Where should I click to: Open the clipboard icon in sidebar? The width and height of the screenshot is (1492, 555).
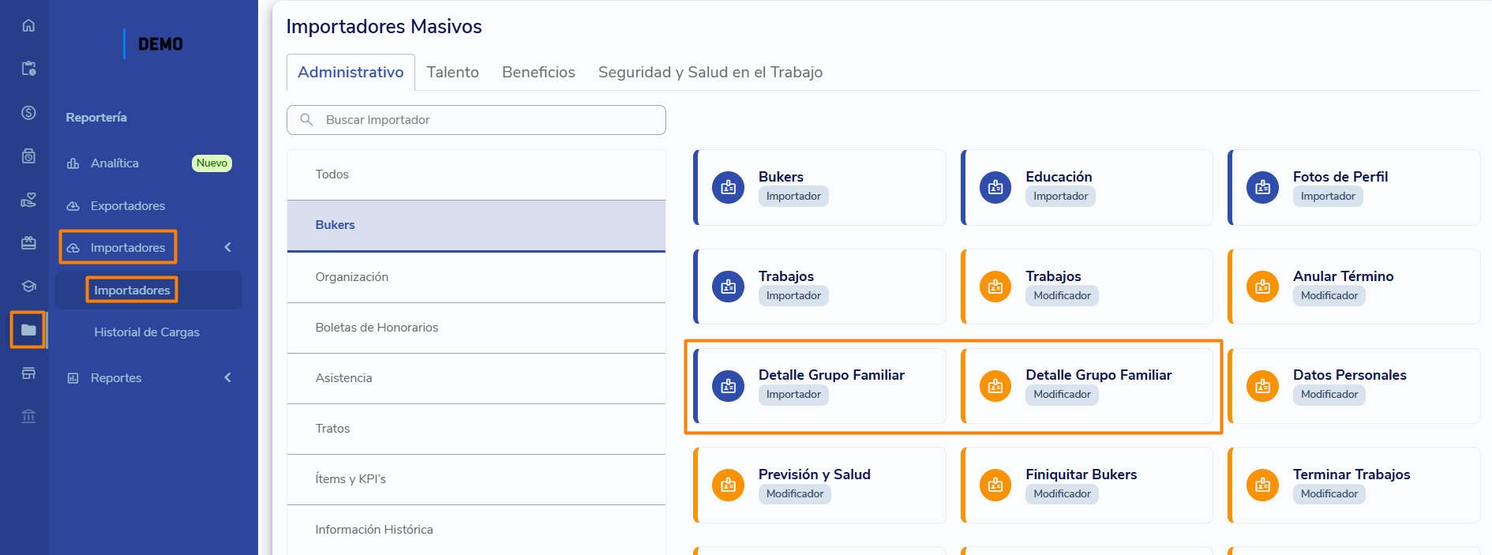coord(28,69)
